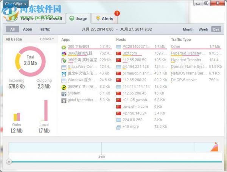Select the Traffic usage filter
The height and width of the screenshot is (172, 227).
click(44, 29)
